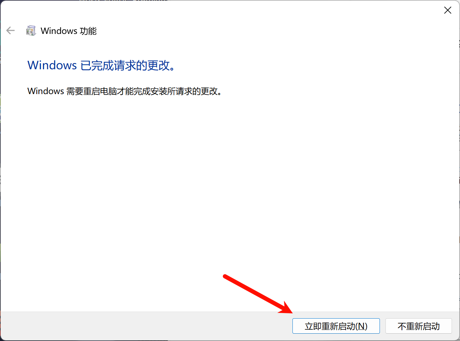This screenshot has height=341, width=460.
Task: Choose 不重新启动 to skip restarting
Action: (x=419, y=326)
